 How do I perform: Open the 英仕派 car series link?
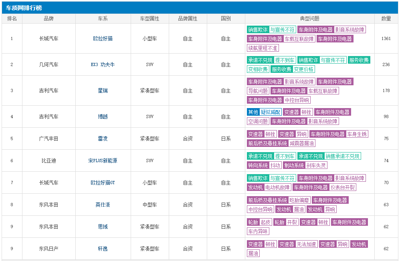coord(103,205)
